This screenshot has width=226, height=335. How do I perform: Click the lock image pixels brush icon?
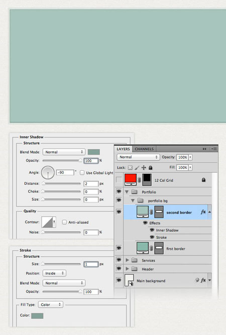137,168
